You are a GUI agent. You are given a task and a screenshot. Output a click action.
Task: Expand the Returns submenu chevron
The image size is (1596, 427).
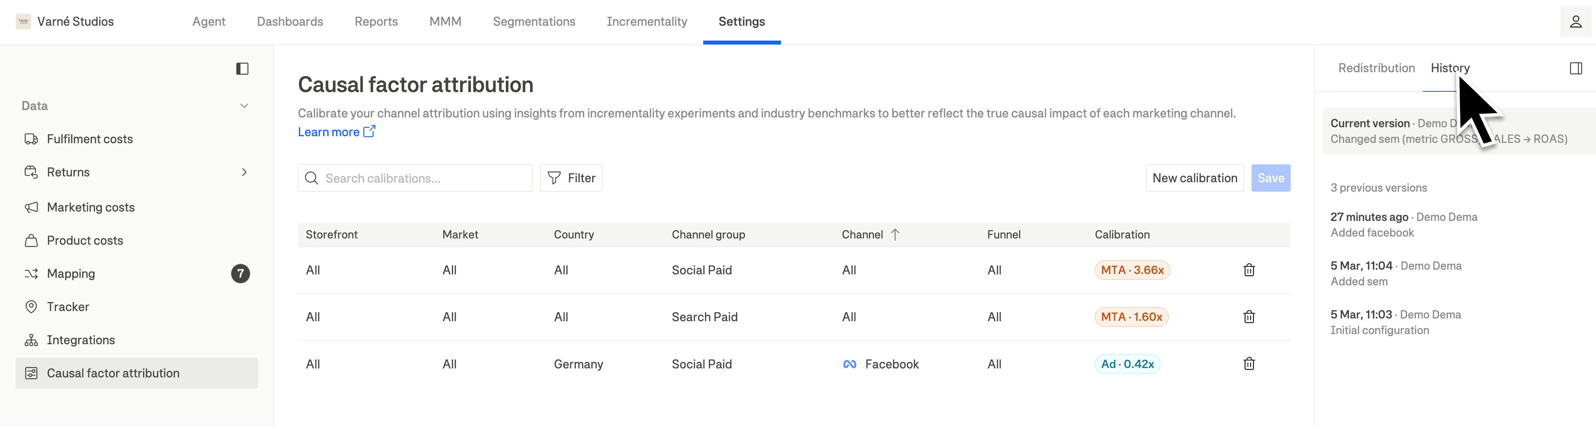[x=244, y=172]
